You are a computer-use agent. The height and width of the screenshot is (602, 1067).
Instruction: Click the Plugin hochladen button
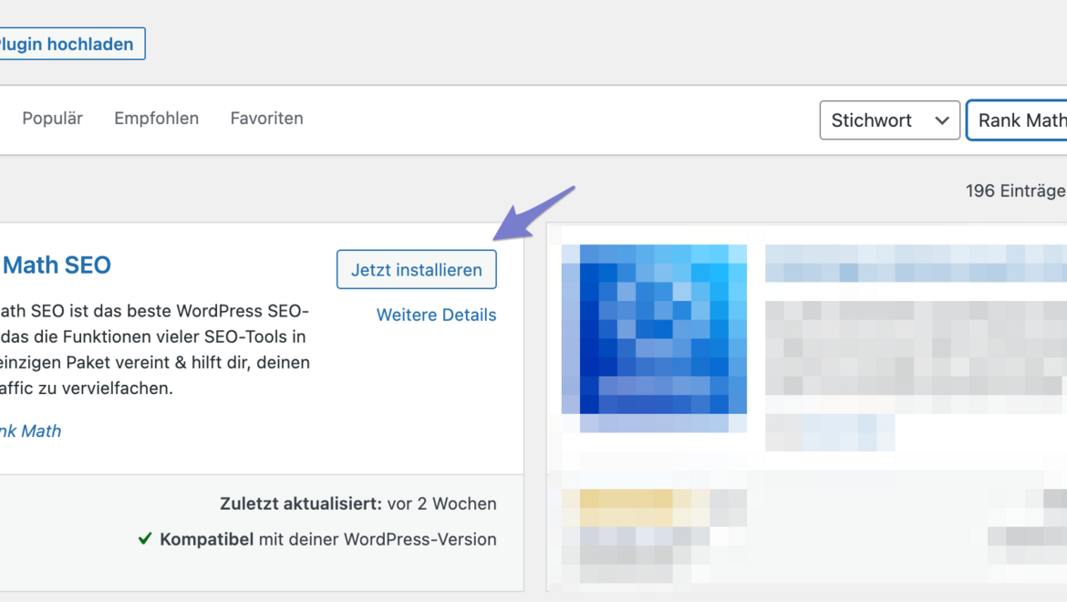click(x=71, y=44)
